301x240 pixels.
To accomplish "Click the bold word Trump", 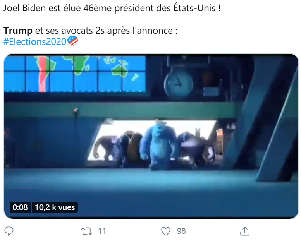I will pyautogui.click(x=18, y=31).
